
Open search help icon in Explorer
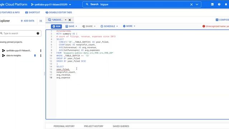click(38, 33)
